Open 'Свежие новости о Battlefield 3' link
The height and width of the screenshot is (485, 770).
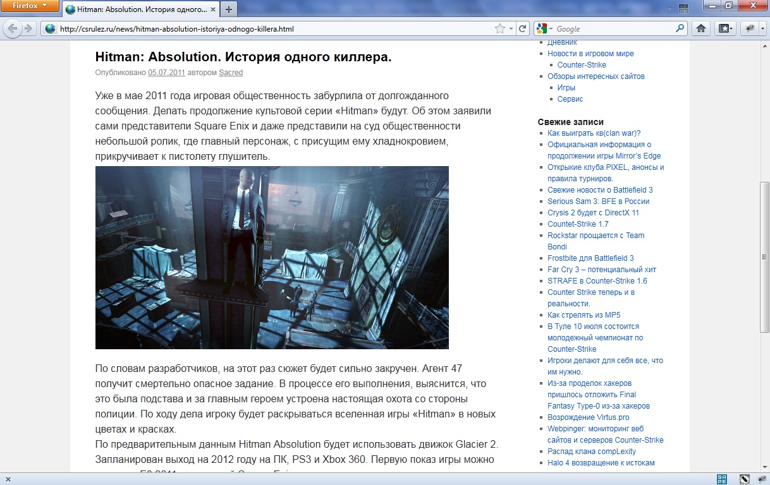(600, 190)
